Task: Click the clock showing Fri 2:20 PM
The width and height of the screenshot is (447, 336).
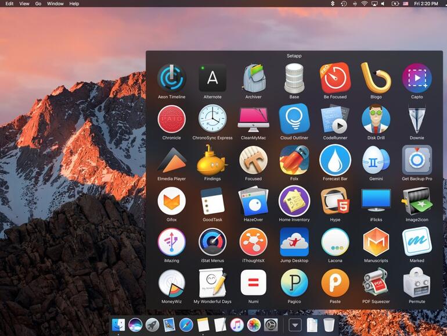Action: click(x=426, y=3)
